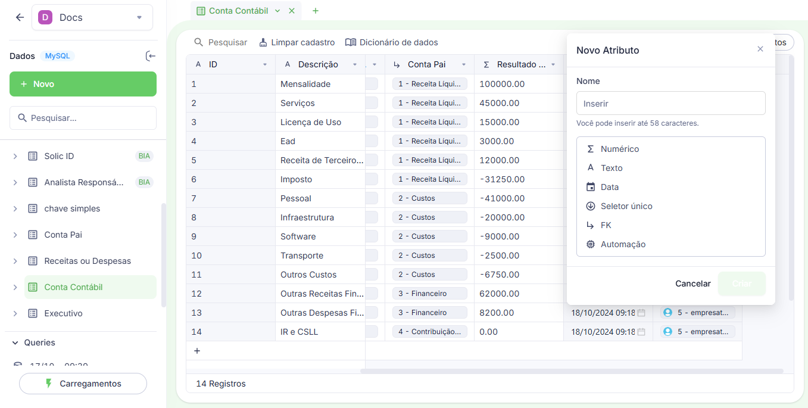Screen dimensions: 808x408
Task: Open the Conta Contábil tab chevron menu
Action: pyautogui.click(x=277, y=11)
